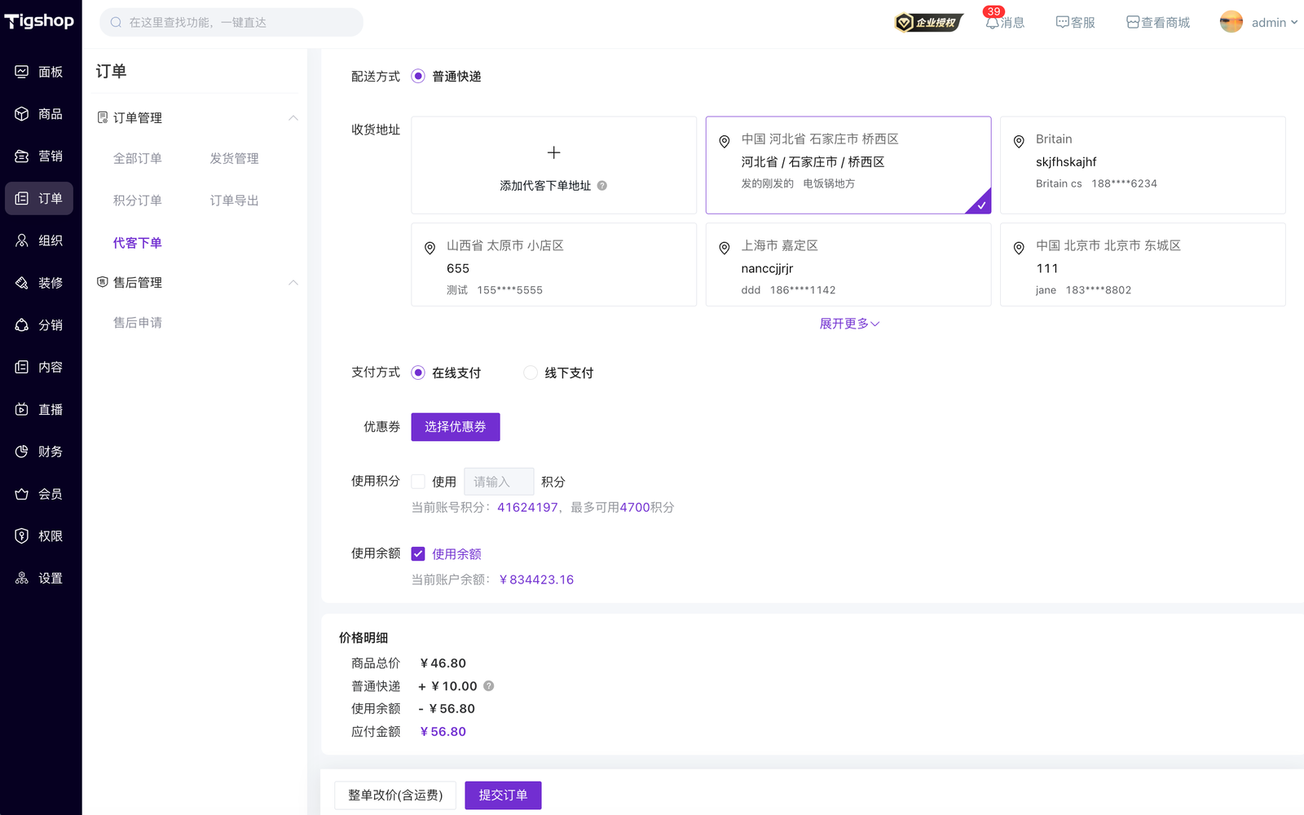Screen dimensions: 1304x815
Task: Click the 选择优惠券 button
Action: [x=455, y=427]
